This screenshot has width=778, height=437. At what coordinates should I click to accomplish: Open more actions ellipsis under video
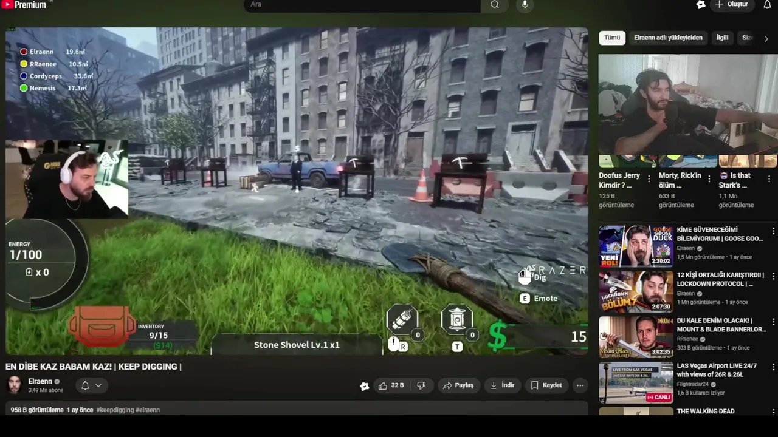(x=580, y=385)
